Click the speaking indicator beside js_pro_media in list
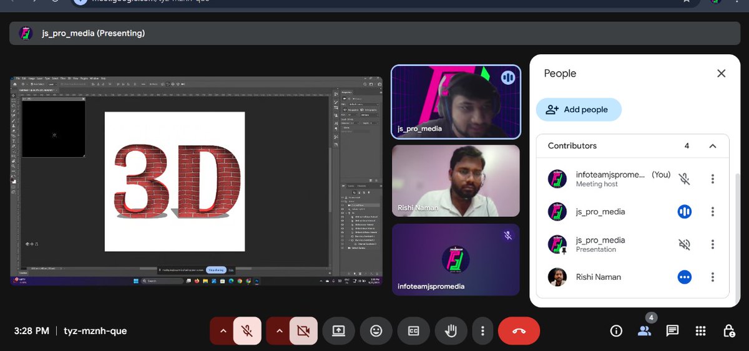The height and width of the screenshot is (351, 749). click(685, 212)
